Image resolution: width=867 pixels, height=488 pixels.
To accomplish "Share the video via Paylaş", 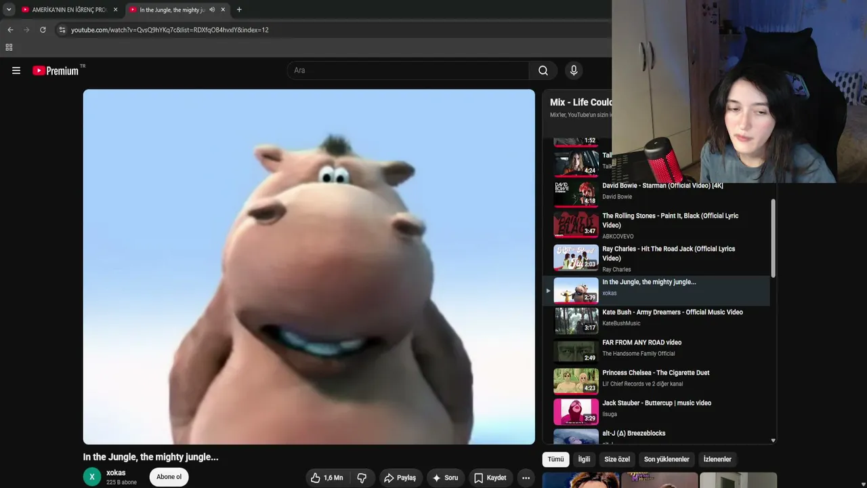I will (400, 478).
